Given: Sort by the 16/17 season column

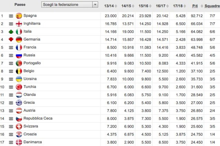Looking at the screenshot, I should pyautogui.click(x=162, y=6).
